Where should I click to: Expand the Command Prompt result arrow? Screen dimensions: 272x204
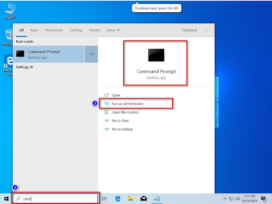click(x=91, y=54)
